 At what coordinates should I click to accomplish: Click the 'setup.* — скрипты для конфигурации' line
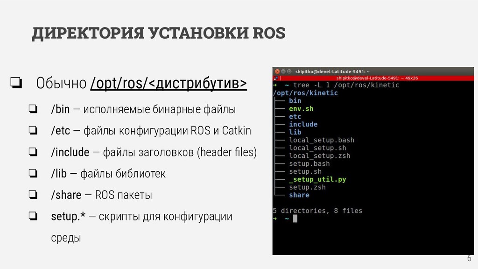point(142,217)
